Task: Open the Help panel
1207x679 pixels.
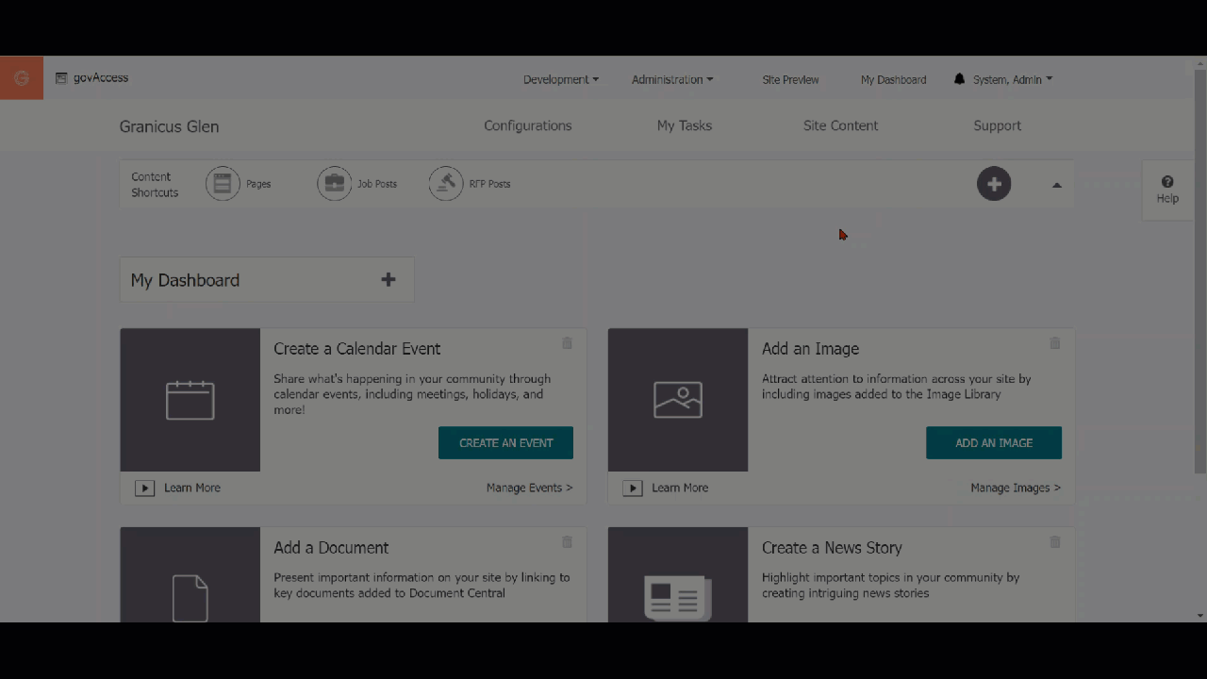Action: [1167, 189]
